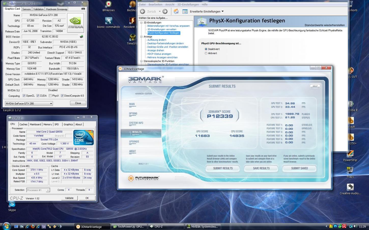
Task: Click the OK button in CPU-Z
Action: tap(87, 198)
